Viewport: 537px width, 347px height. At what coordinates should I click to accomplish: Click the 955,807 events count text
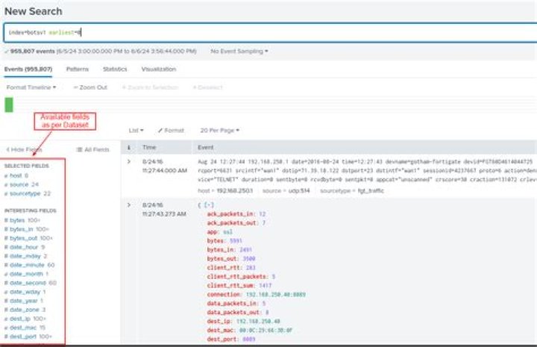[33, 51]
